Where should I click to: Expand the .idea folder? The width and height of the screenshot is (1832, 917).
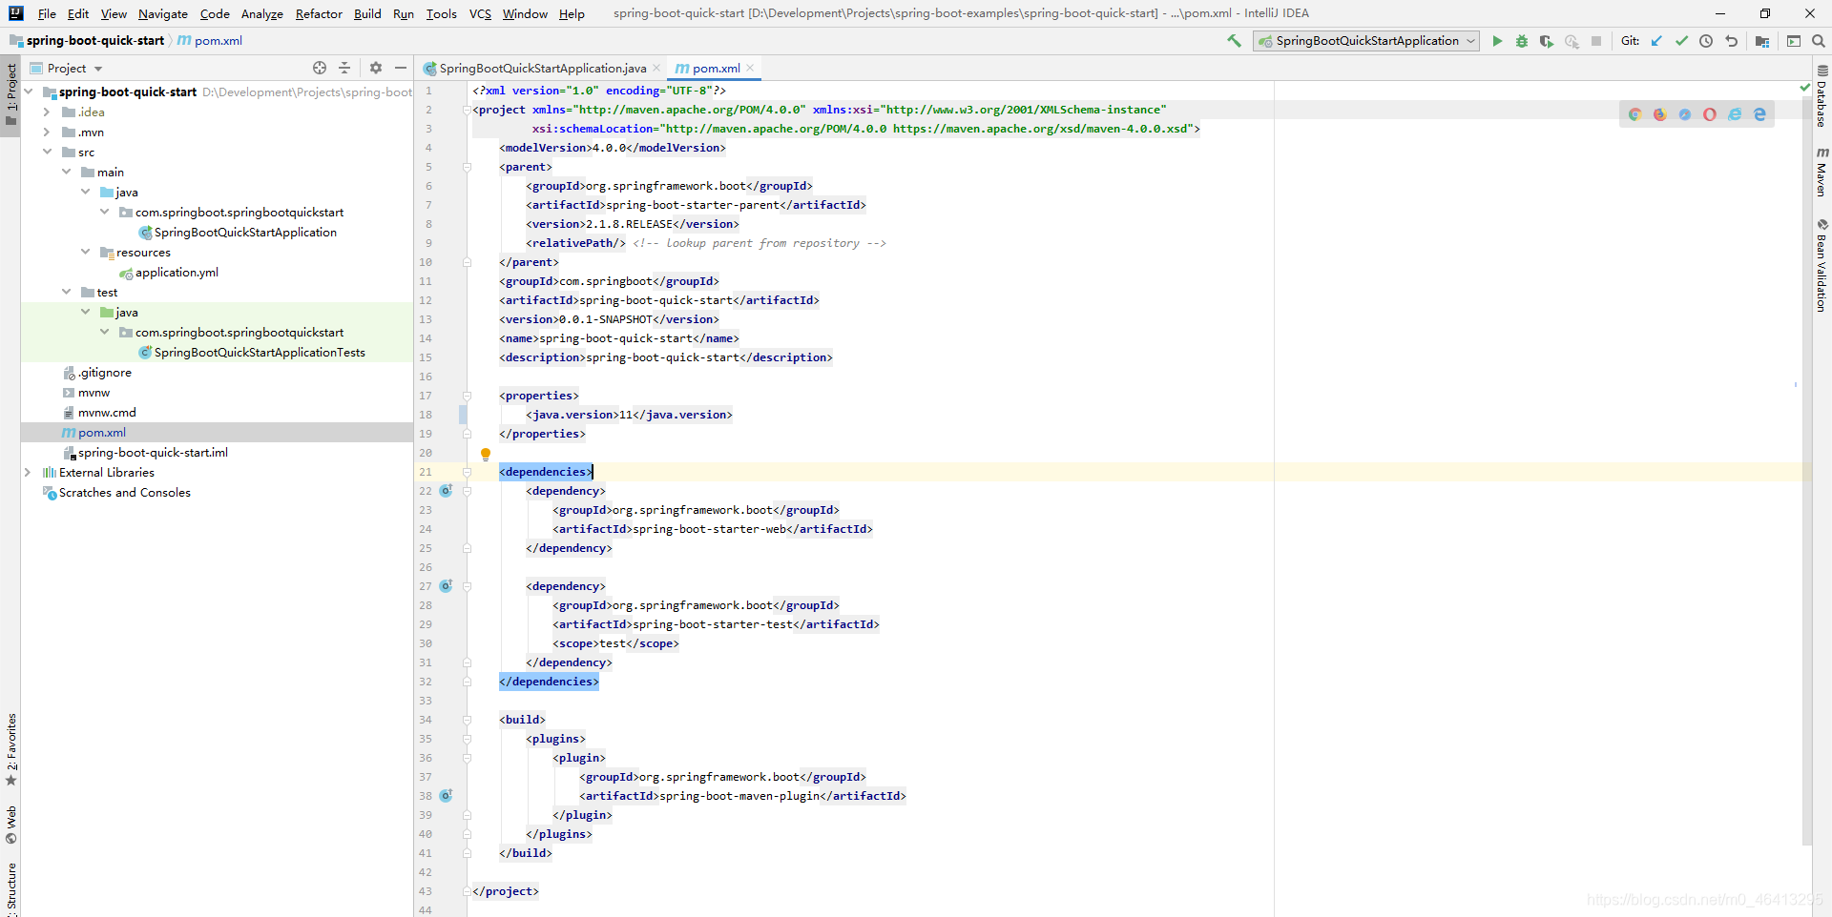click(46, 112)
